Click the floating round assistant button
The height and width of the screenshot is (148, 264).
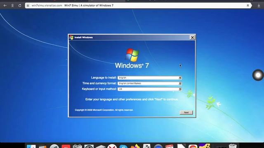[x=258, y=75]
